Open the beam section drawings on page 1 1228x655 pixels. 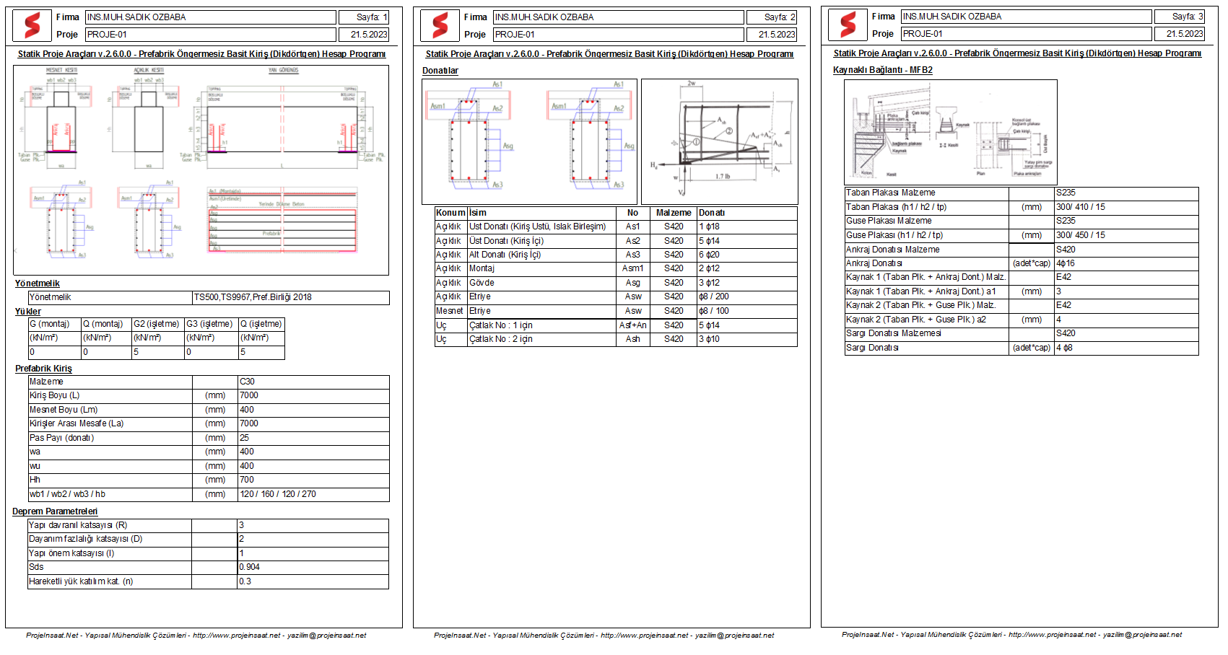(x=201, y=170)
